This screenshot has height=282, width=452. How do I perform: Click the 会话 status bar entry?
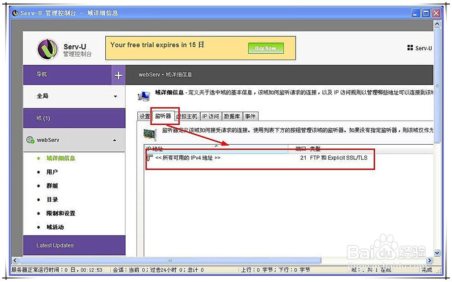pos(158,270)
